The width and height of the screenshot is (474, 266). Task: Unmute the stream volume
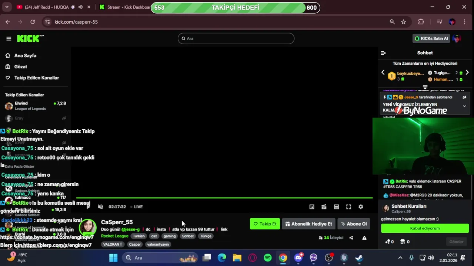pyautogui.click(x=100, y=207)
